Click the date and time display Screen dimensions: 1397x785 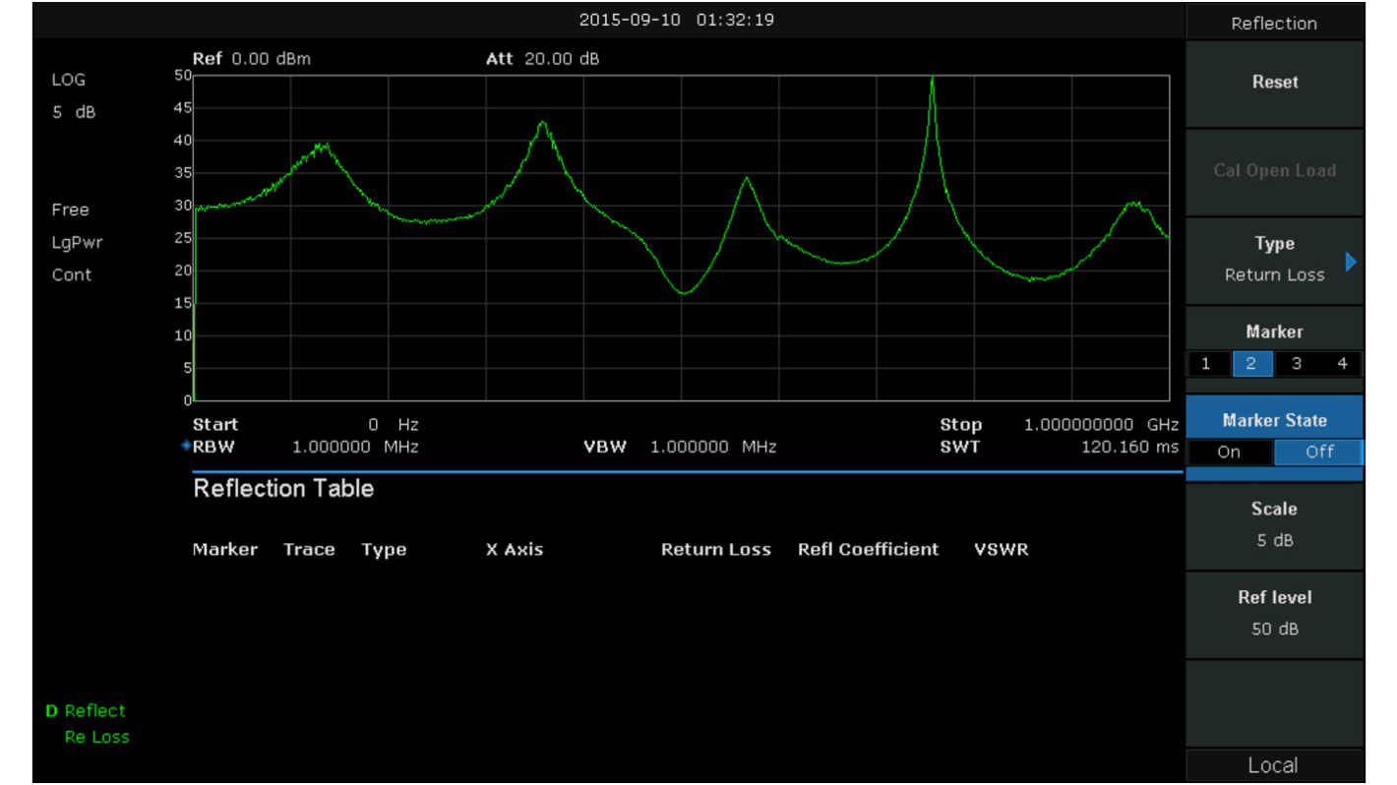[x=676, y=20]
